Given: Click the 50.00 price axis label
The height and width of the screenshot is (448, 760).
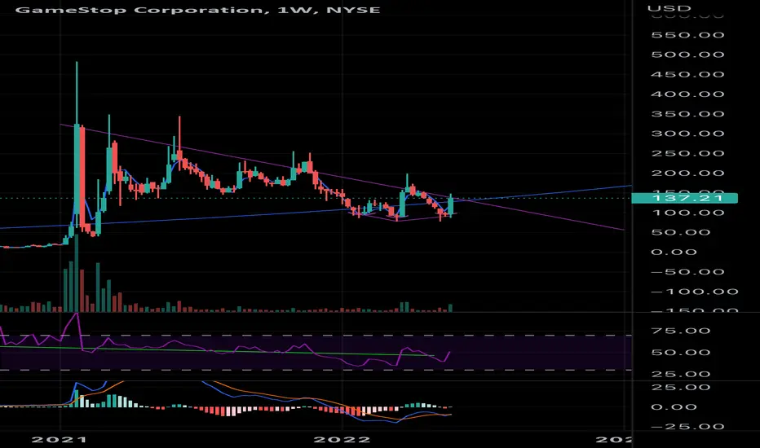Looking at the screenshot, I should click(x=681, y=232).
